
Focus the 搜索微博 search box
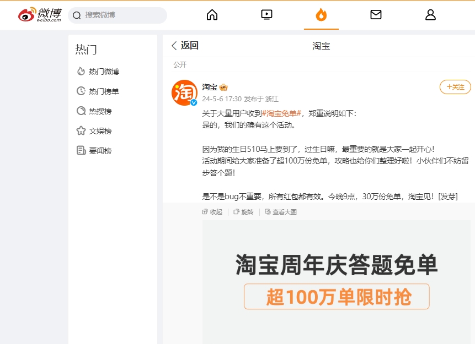tap(118, 15)
